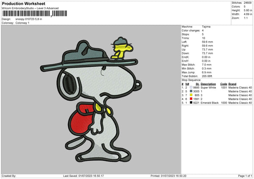
Task: Click the "Colors:" label in header
Action: pos(236,7)
